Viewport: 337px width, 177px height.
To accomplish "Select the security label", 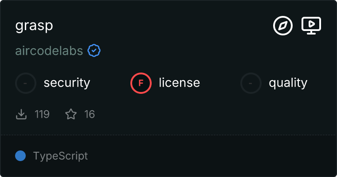I will pos(67,83).
